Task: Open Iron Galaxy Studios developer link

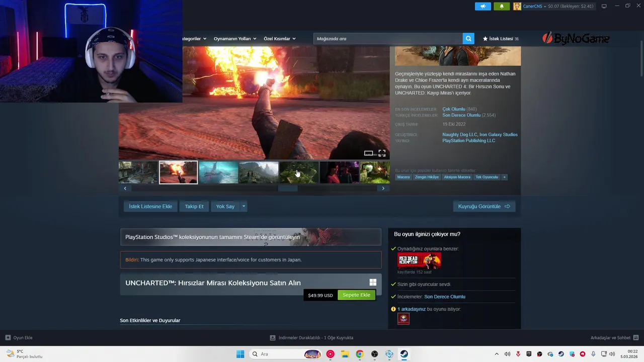Action: point(499,134)
